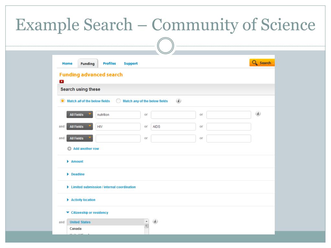Switch to the Profiles tab
Screen dimensions: 331x248
(109, 64)
